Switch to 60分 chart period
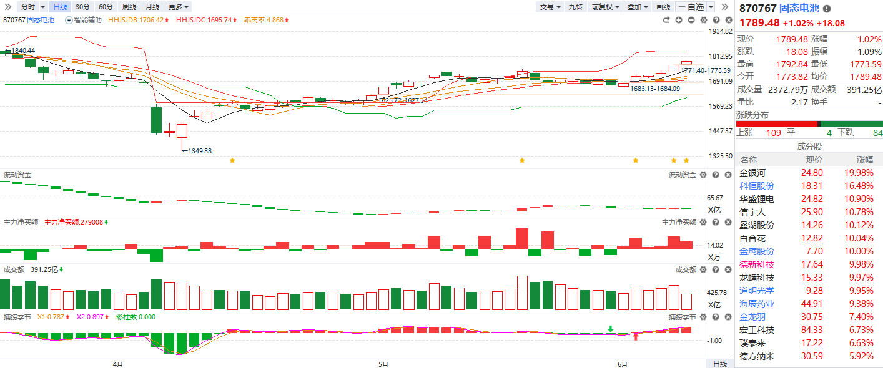 106,7
